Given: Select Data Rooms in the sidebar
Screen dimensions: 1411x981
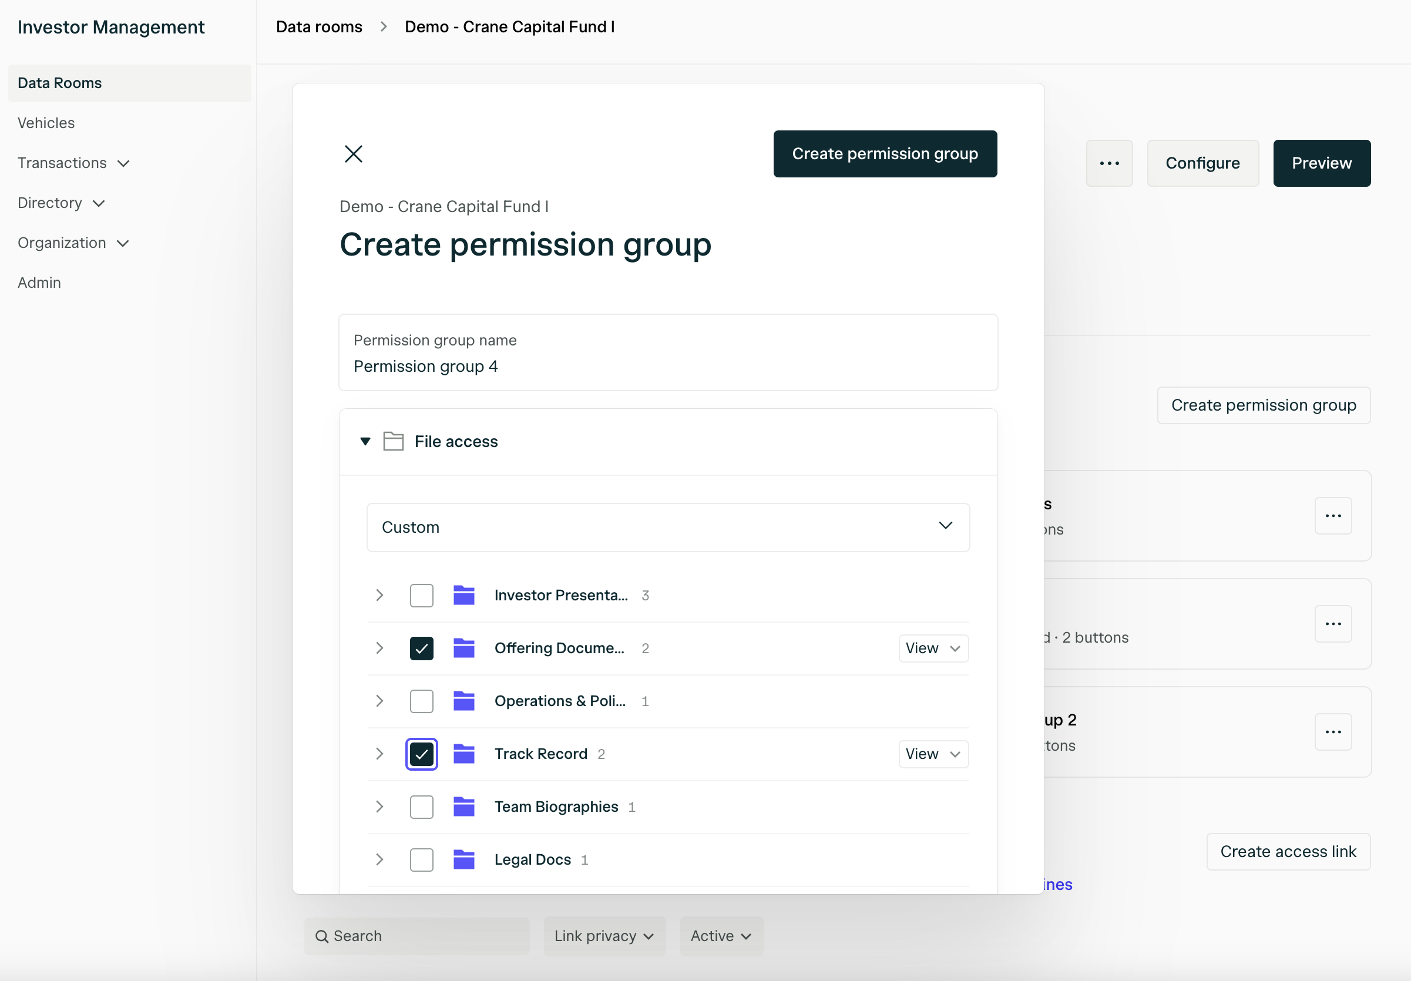Looking at the screenshot, I should [x=130, y=83].
